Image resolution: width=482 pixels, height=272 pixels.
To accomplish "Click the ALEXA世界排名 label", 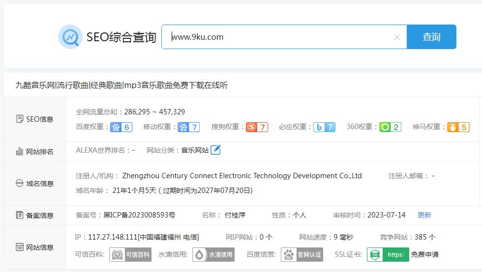I will click(102, 150).
